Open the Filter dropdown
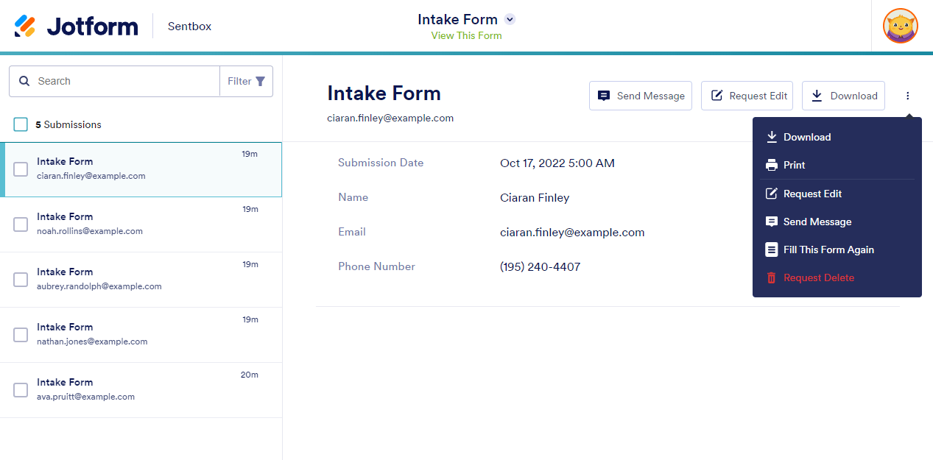 coord(246,81)
